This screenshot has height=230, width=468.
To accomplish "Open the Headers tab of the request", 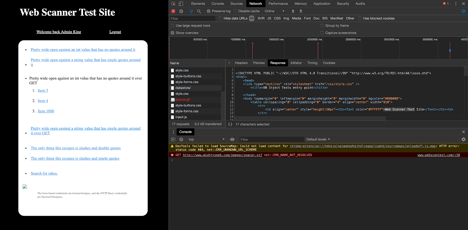I will click(x=241, y=63).
